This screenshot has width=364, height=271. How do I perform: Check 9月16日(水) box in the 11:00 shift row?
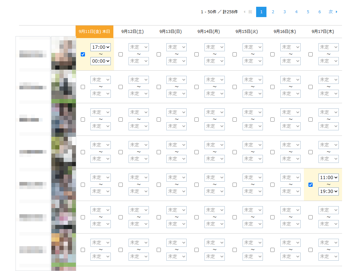pyautogui.click(x=273, y=185)
